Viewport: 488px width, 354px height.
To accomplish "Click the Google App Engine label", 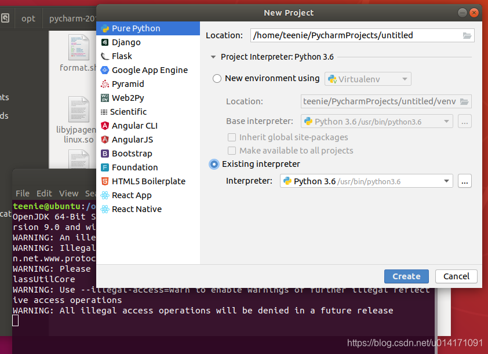I will pyautogui.click(x=150, y=70).
